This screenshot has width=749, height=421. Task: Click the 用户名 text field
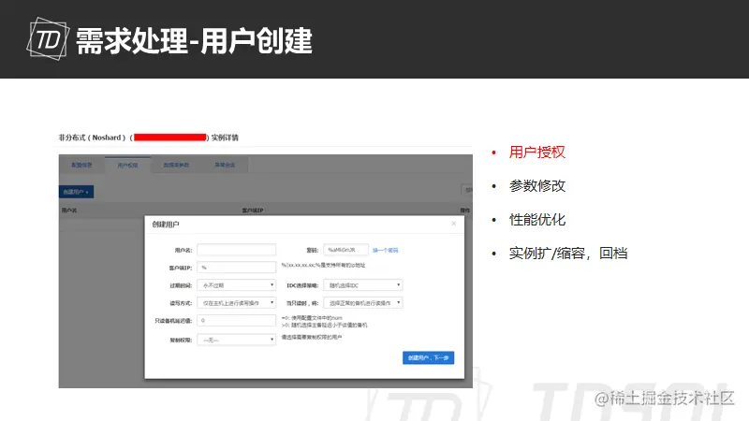tap(237, 250)
